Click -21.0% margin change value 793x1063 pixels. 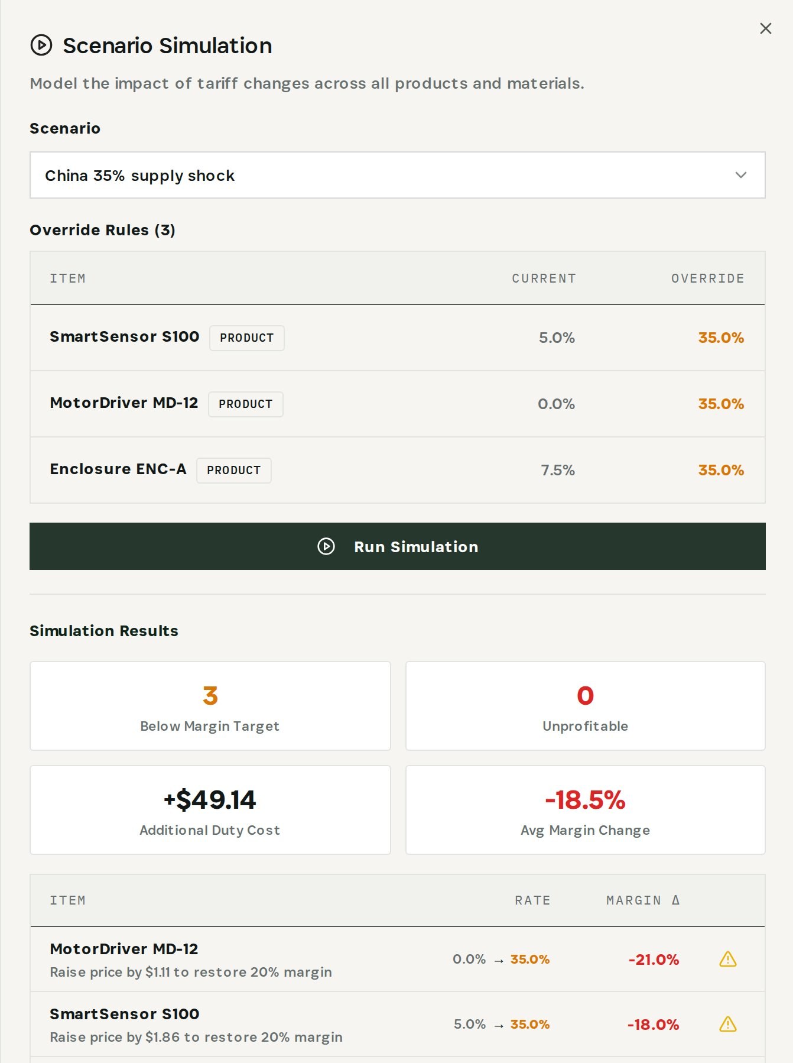tap(654, 960)
